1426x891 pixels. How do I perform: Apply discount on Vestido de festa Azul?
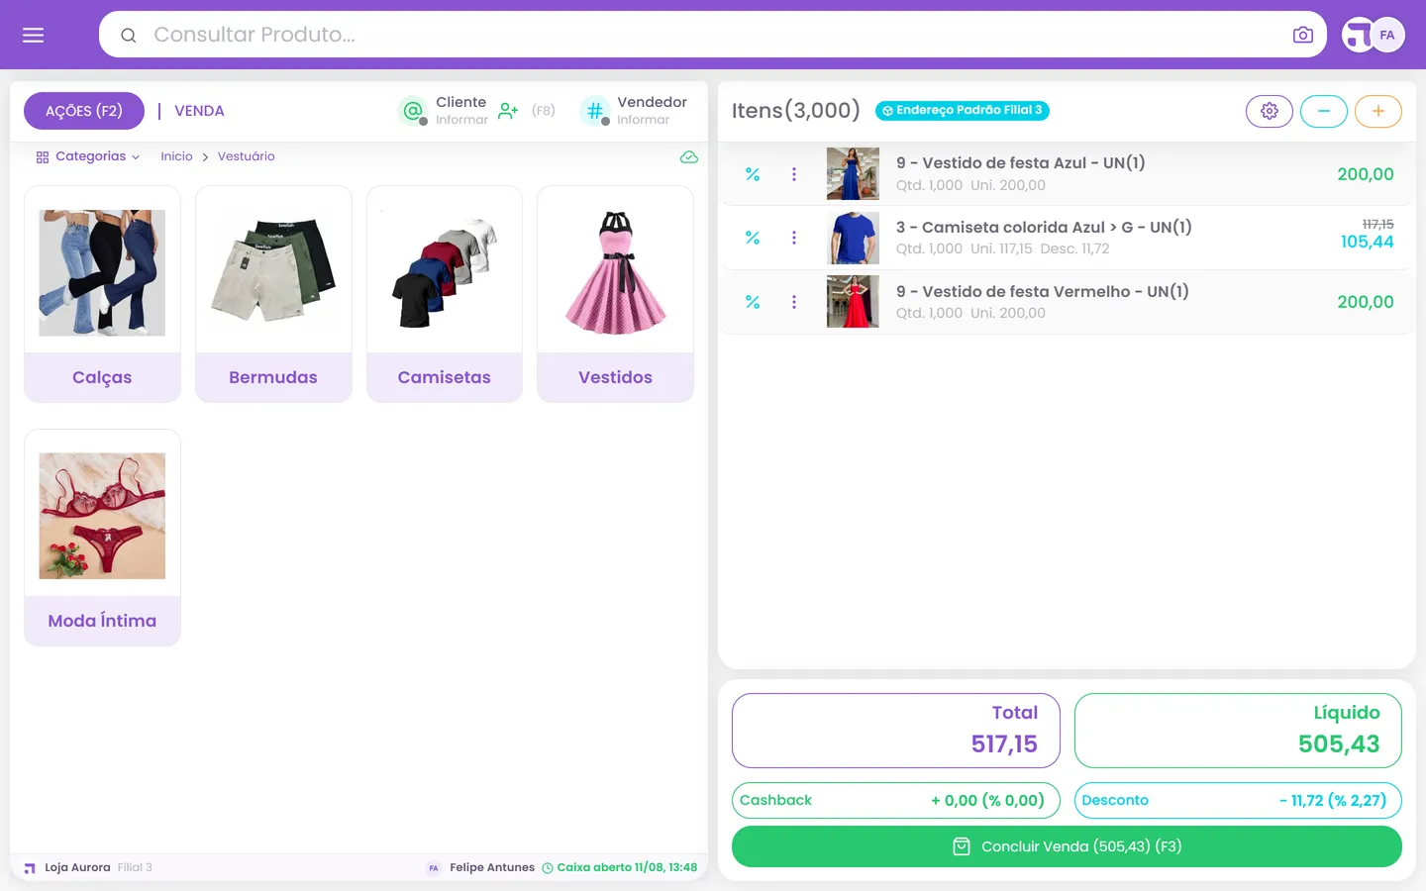[x=753, y=174]
